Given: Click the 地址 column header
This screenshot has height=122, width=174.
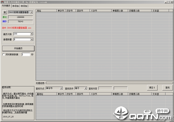Looking at the screenshot, I should click(x=46, y=11).
